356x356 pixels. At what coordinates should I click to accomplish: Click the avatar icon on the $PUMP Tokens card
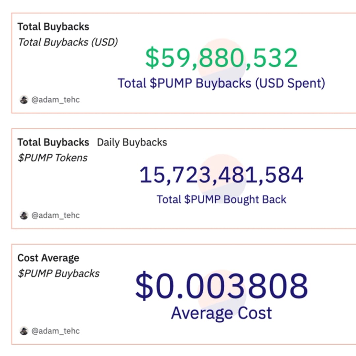(24, 215)
